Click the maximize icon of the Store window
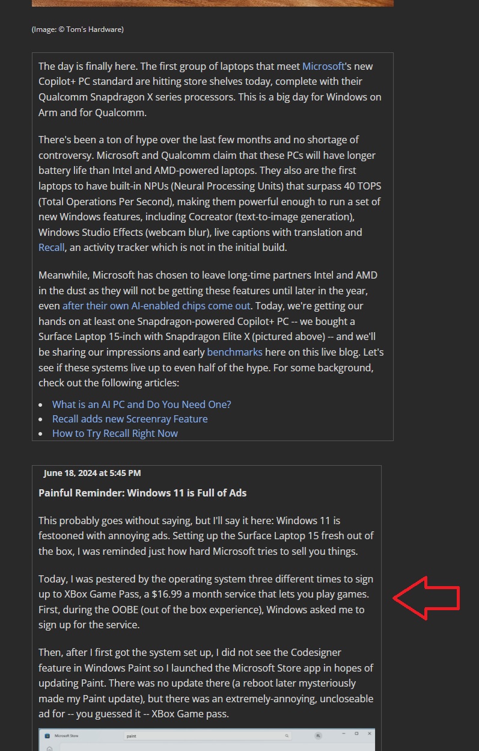 point(356,734)
